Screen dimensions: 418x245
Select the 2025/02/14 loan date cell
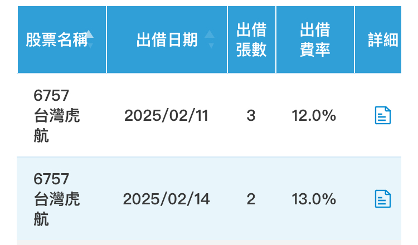pyautogui.click(x=166, y=199)
